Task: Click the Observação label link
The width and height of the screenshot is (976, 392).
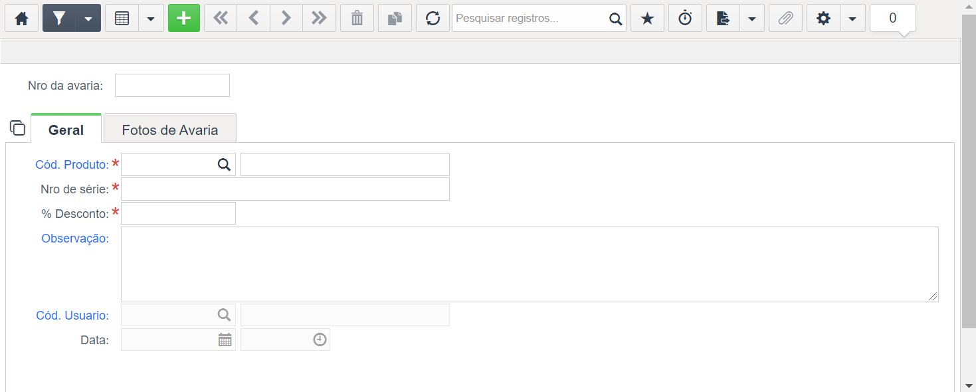Action: pos(75,238)
